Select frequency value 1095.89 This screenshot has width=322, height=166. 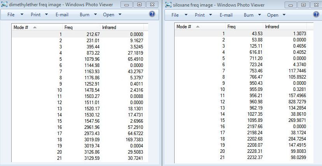coord(254,120)
